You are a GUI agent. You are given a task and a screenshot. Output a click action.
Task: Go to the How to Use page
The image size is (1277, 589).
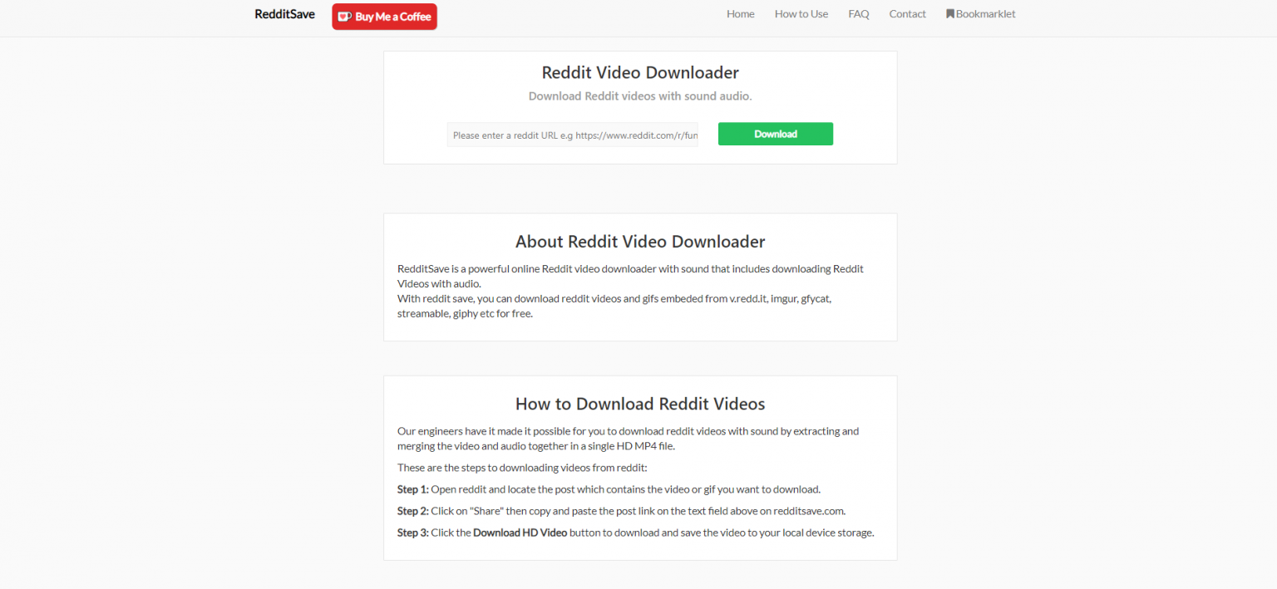tap(801, 14)
